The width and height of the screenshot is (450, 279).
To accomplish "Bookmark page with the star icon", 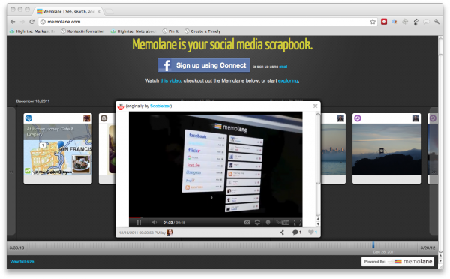I will (x=373, y=22).
